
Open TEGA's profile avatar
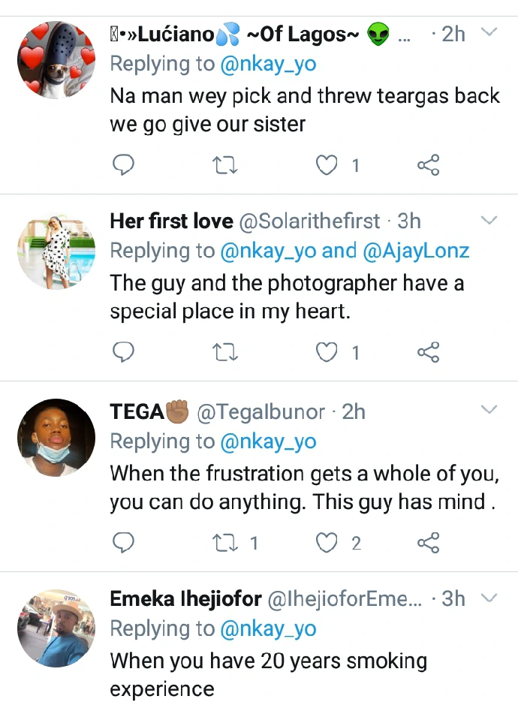click(x=56, y=437)
